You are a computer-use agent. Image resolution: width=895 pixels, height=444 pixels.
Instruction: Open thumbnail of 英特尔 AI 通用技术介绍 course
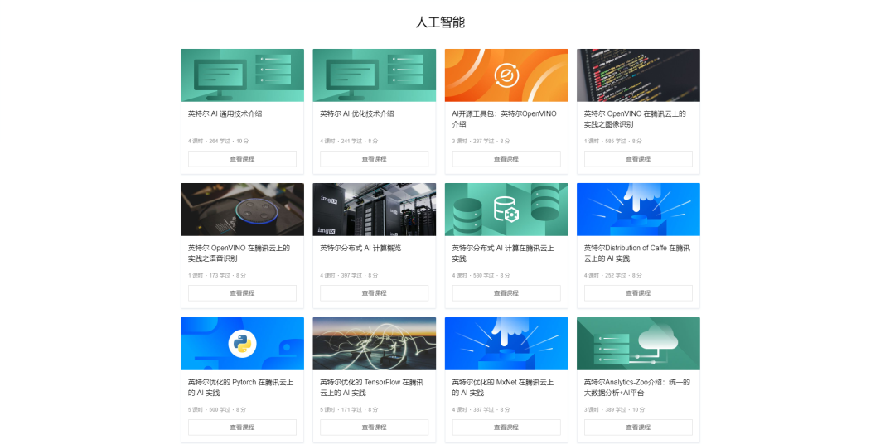click(242, 75)
